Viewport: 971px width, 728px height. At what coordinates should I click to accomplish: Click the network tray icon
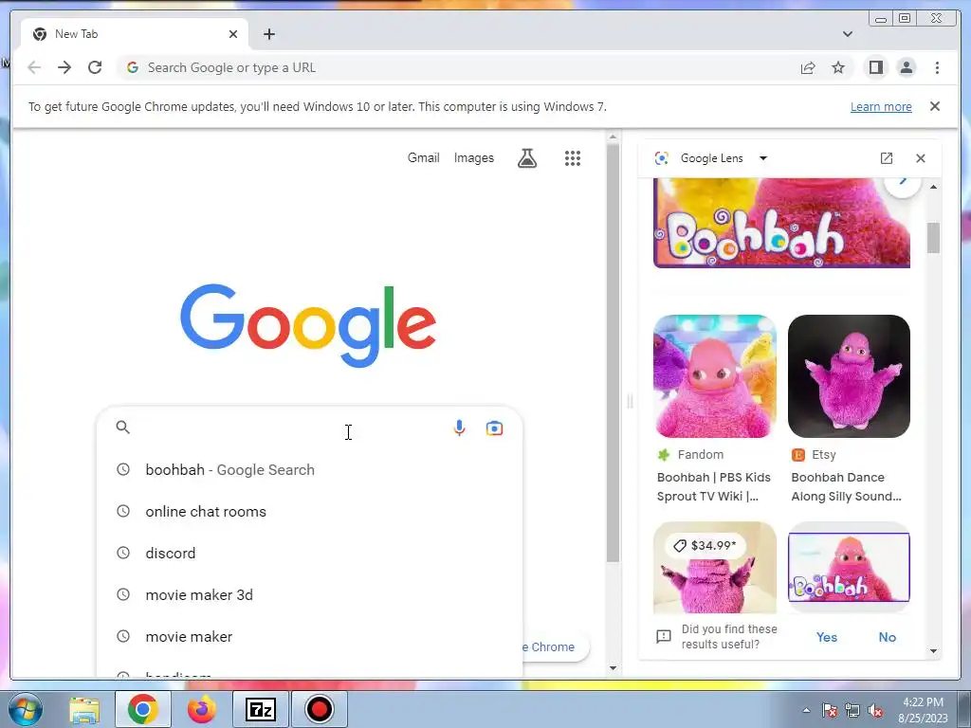852,710
